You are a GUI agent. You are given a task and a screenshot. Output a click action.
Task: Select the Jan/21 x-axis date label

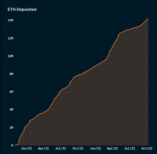pyautogui.click(x=26, y=148)
